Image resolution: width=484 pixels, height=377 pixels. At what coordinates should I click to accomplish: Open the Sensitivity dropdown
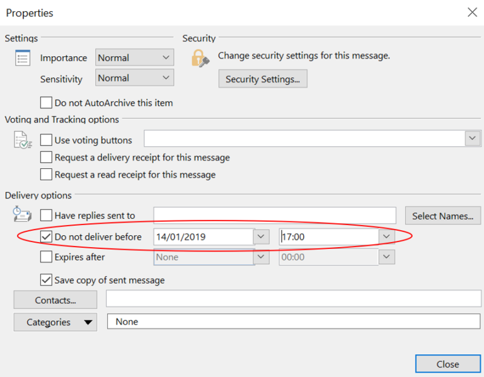[135, 78]
